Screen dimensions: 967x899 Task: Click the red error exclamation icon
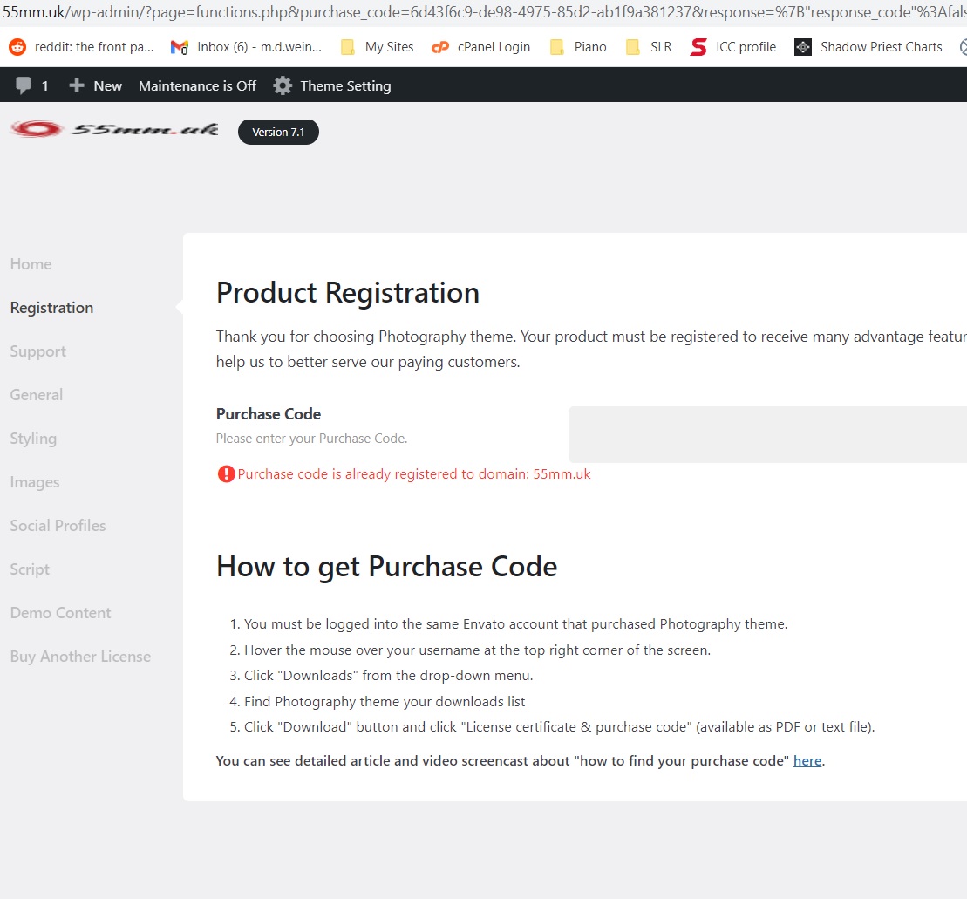click(227, 473)
